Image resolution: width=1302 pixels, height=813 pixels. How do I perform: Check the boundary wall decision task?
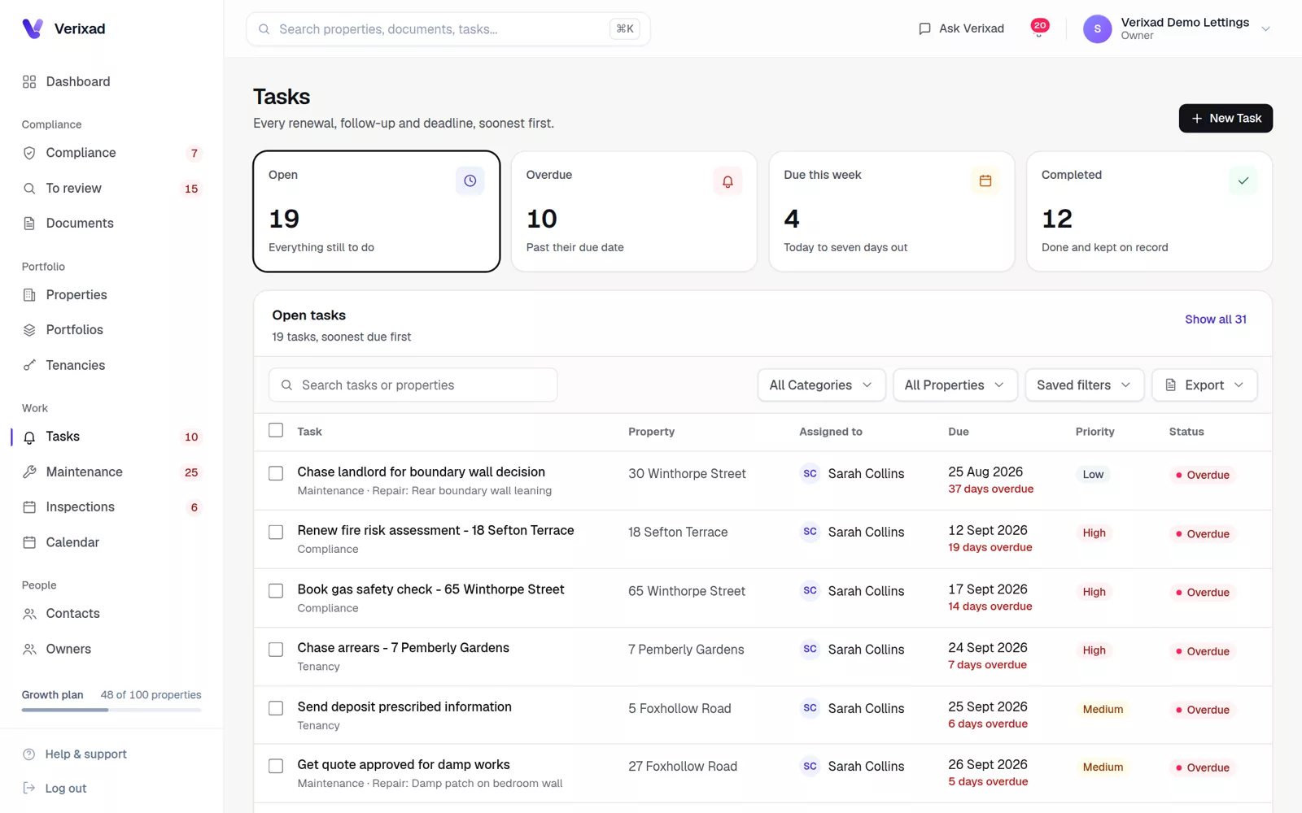pyautogui.click(x=276, y=473)
